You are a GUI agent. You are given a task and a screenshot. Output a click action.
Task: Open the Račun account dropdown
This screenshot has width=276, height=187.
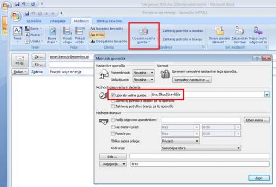click(x=20, y=72)
